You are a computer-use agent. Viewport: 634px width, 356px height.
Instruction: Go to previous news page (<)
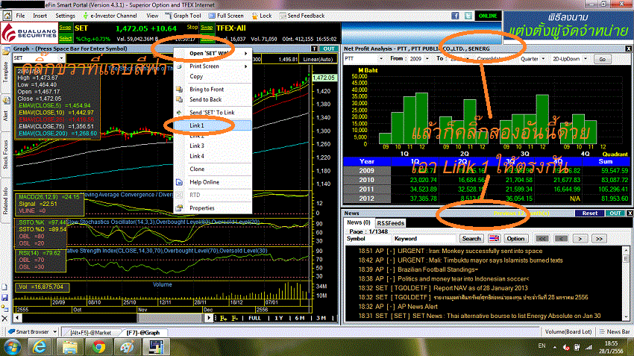(561, 239)
